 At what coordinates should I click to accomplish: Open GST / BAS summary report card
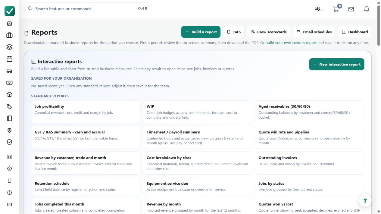86,137
